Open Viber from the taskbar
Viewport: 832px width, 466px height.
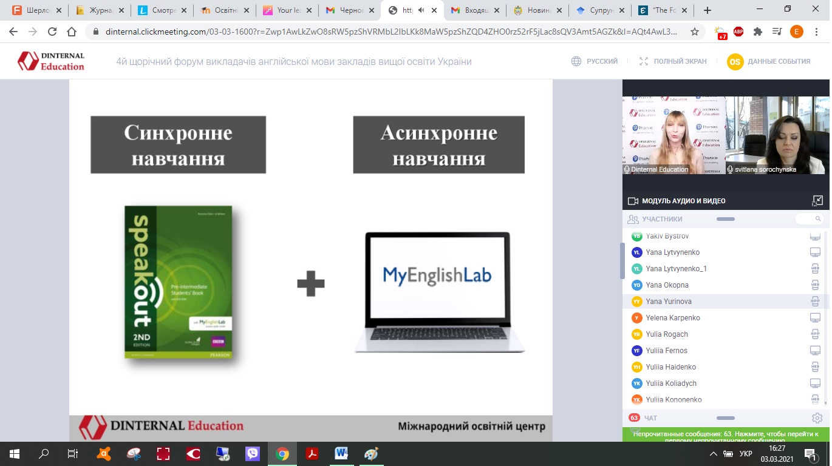pos(253,453)
